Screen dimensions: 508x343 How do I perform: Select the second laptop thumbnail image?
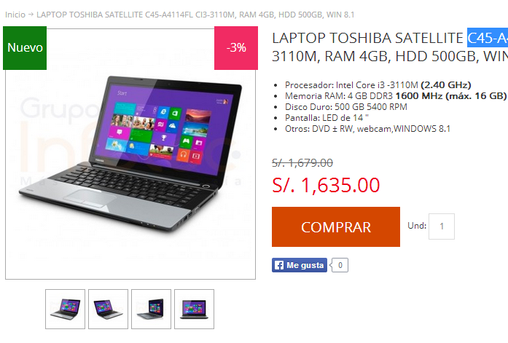point(108,309)
